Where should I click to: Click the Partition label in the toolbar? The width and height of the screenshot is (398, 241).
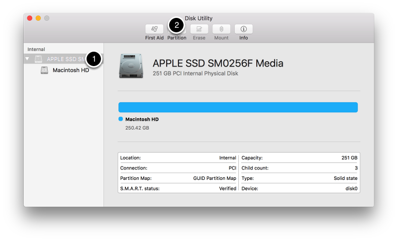177,38
